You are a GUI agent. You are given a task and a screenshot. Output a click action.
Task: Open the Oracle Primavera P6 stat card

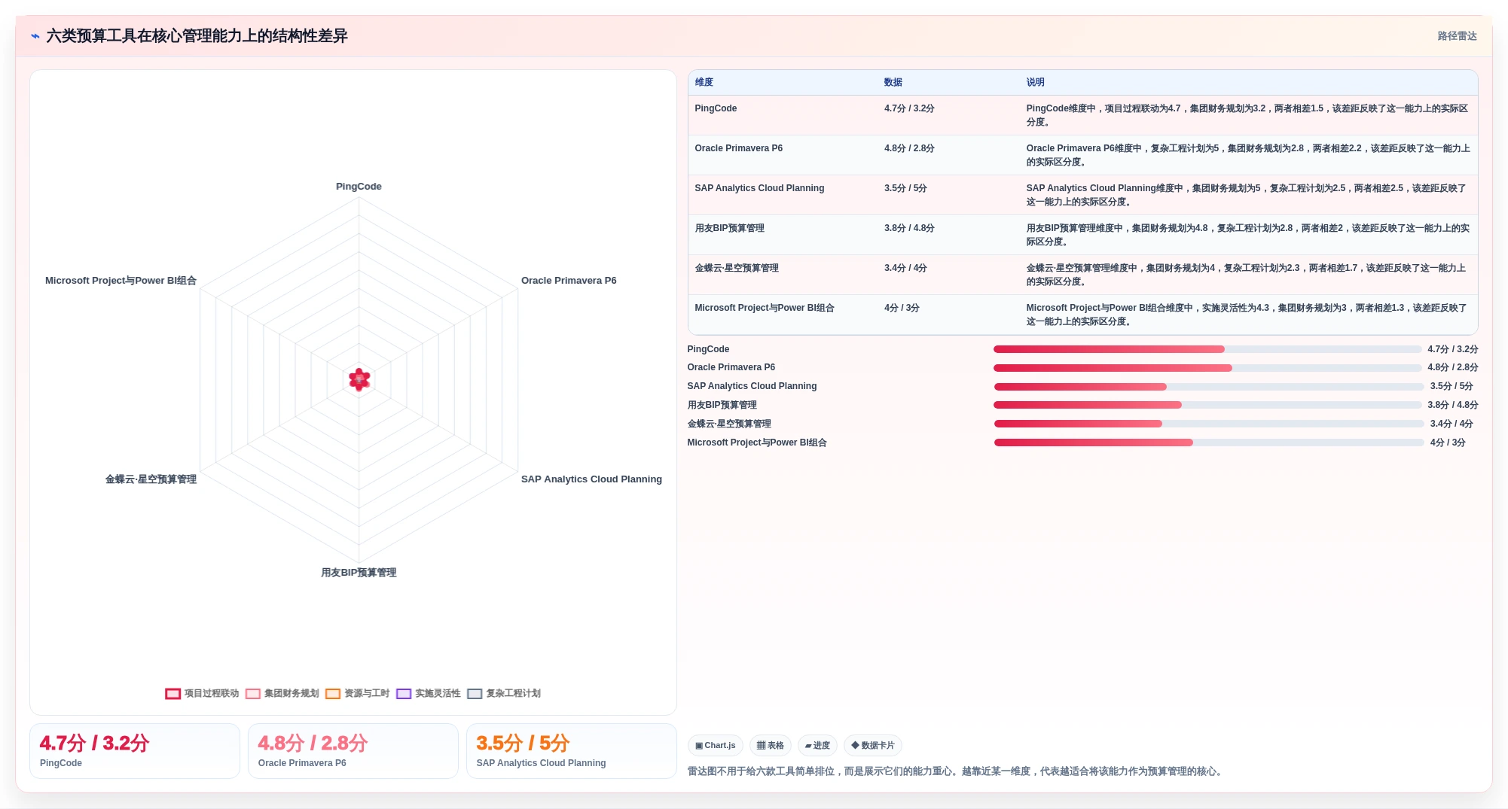point(353,751)
